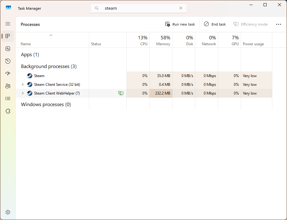Select the Processes page icon in sidebar
This screenshot has width=287, height=220.
pos(8,36)
